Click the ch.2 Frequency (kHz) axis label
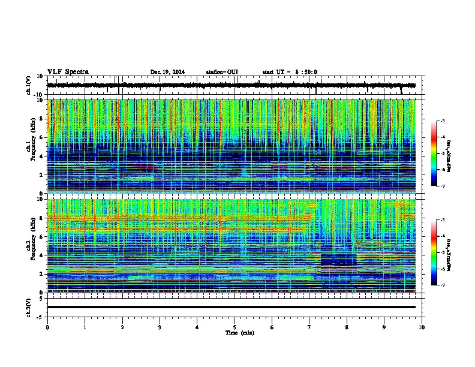 coord(31,239)
